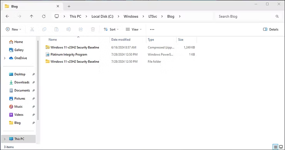Select the Platinum Integrity Program file
This screenshot has height=150, width=285.
(x=69, y=55)
